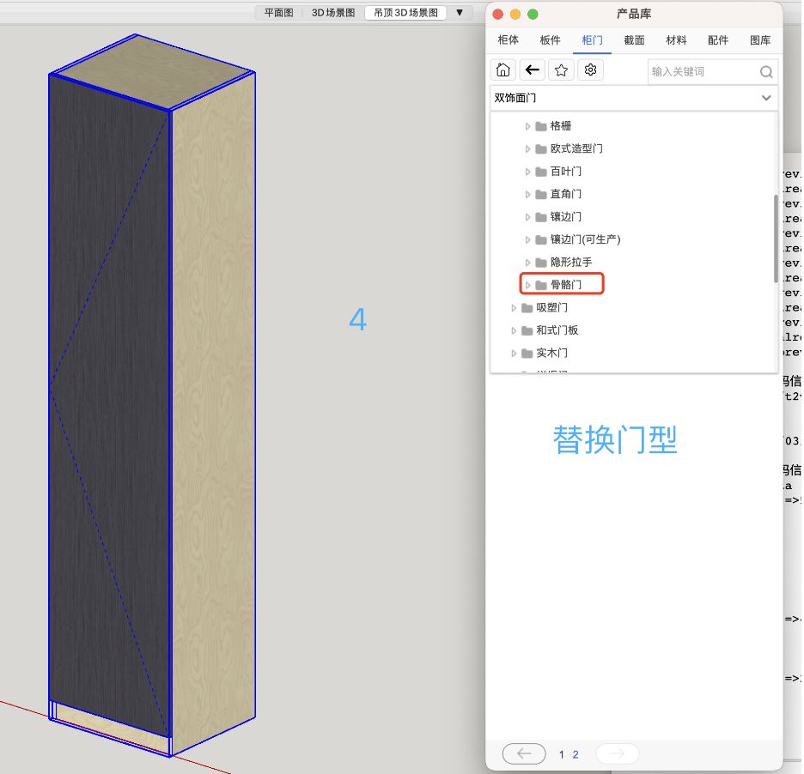
Task: Select the 隐形拉手 folder
Action: click(x=570, y=263)
